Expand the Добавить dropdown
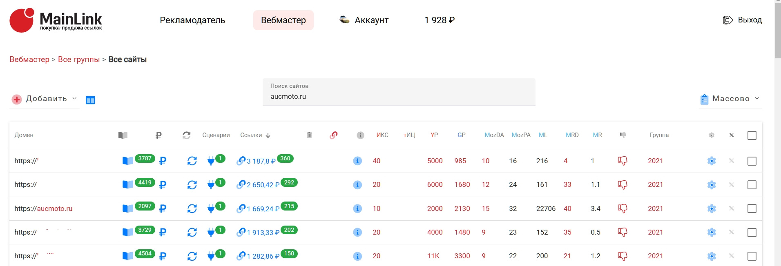The height and width of the screenshot is (266, 781). [x=45, y=99]
